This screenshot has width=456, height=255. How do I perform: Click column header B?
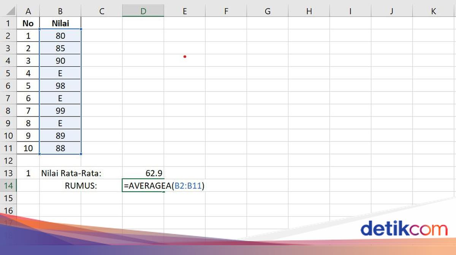point(60,11)
